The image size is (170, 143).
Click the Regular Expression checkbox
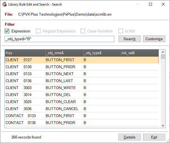pos(38,31)
